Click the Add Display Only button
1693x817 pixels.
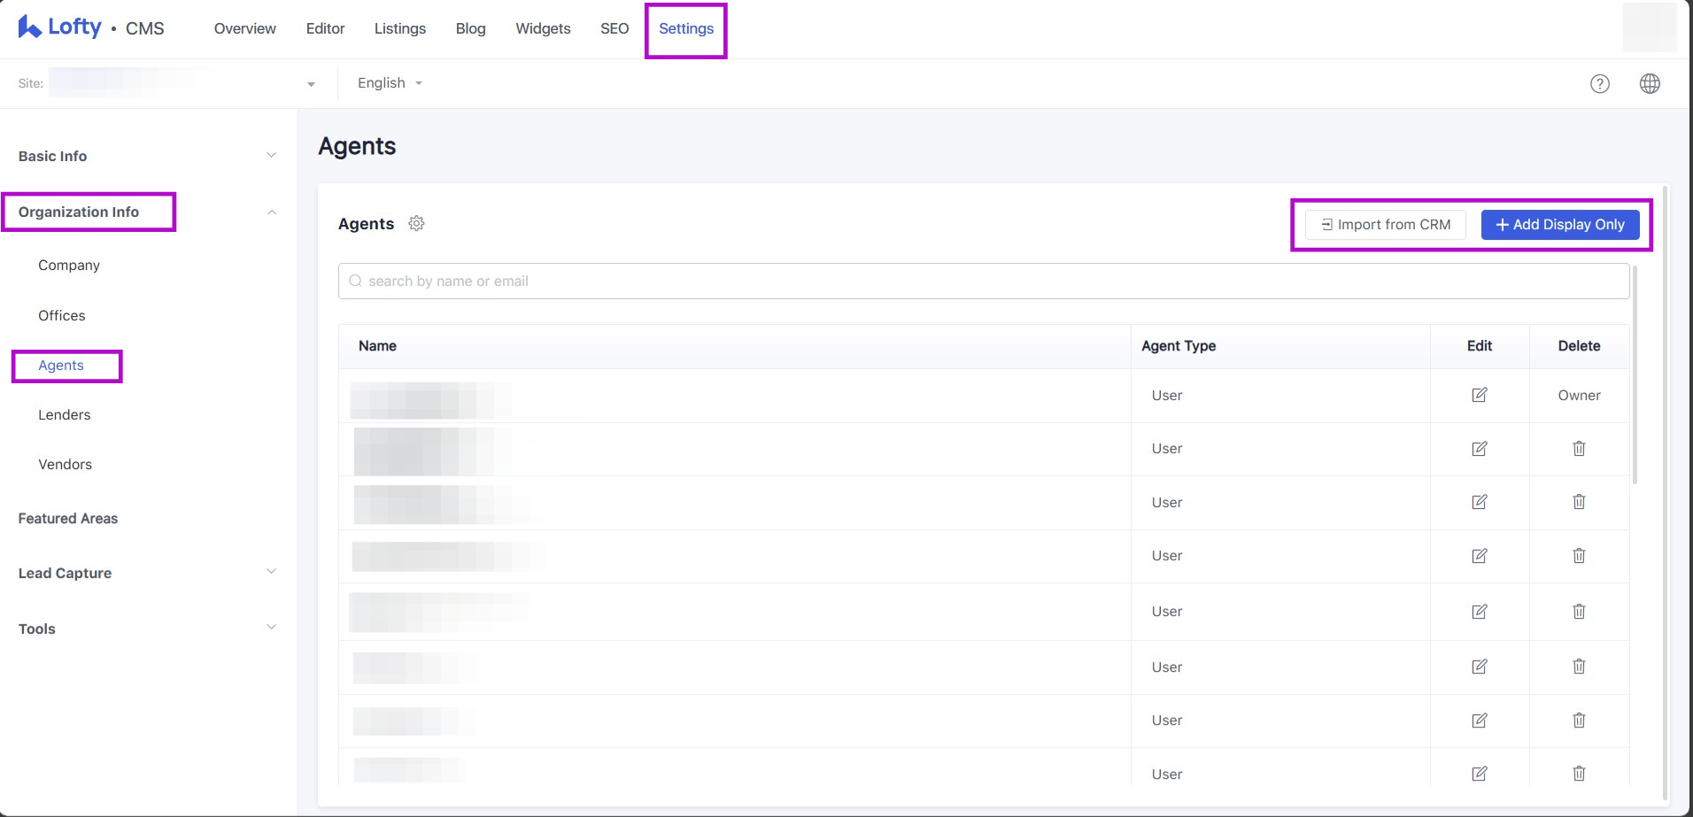pyautogui.click(x=1559, y=225)
